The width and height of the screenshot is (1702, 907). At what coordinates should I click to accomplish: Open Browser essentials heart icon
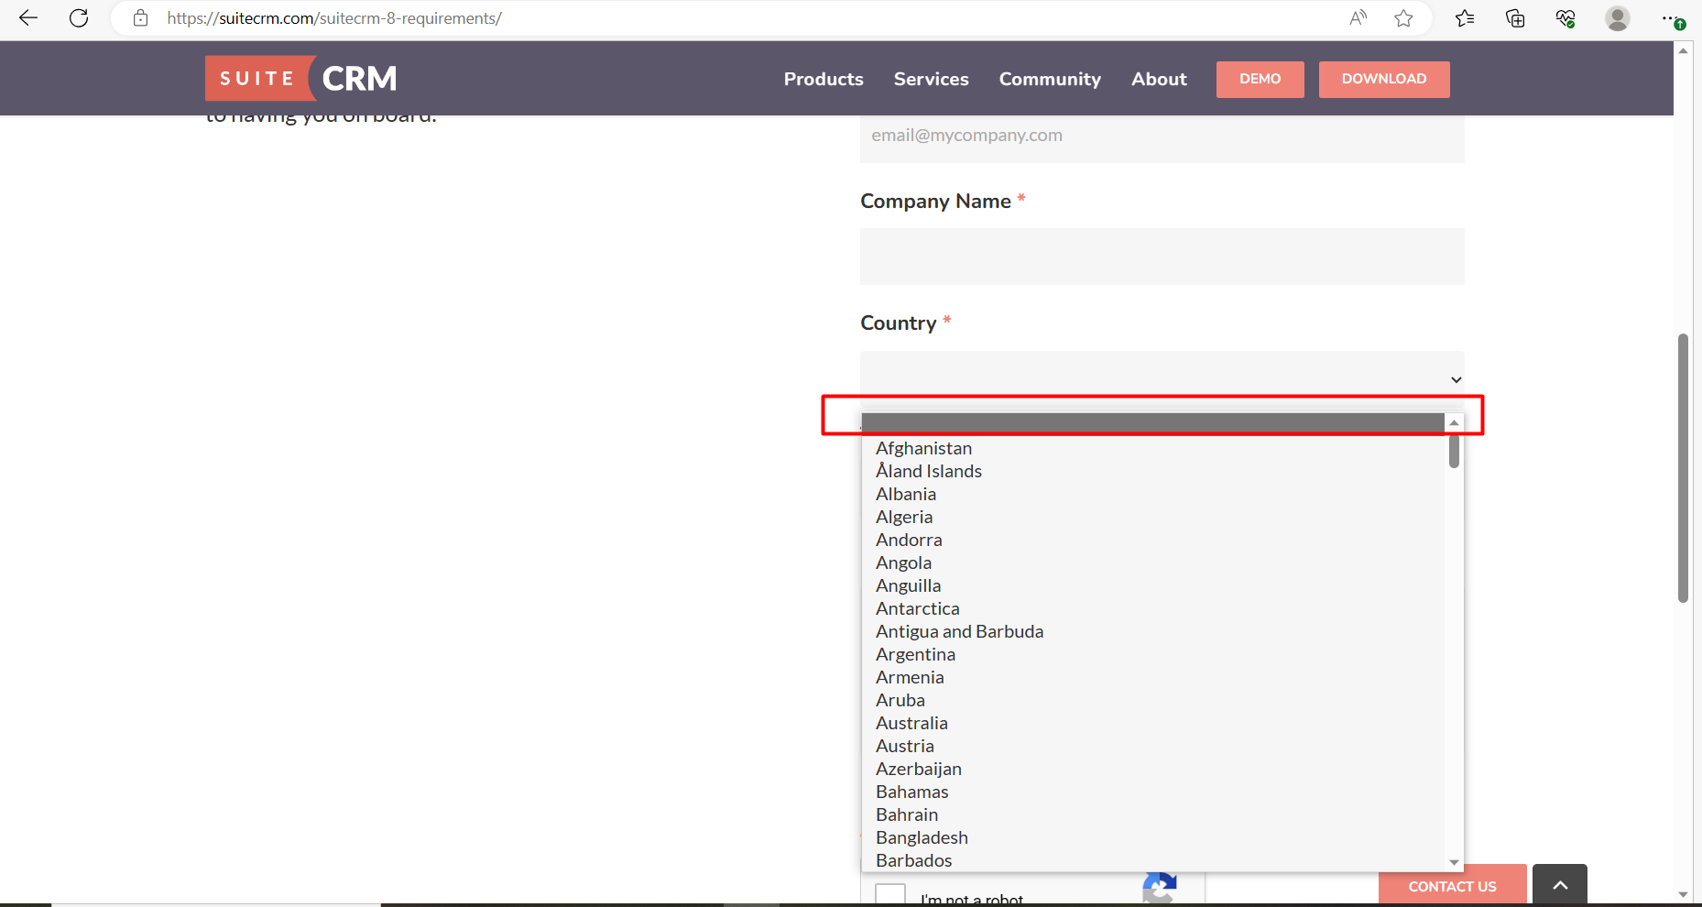(x=1566, y=18)
